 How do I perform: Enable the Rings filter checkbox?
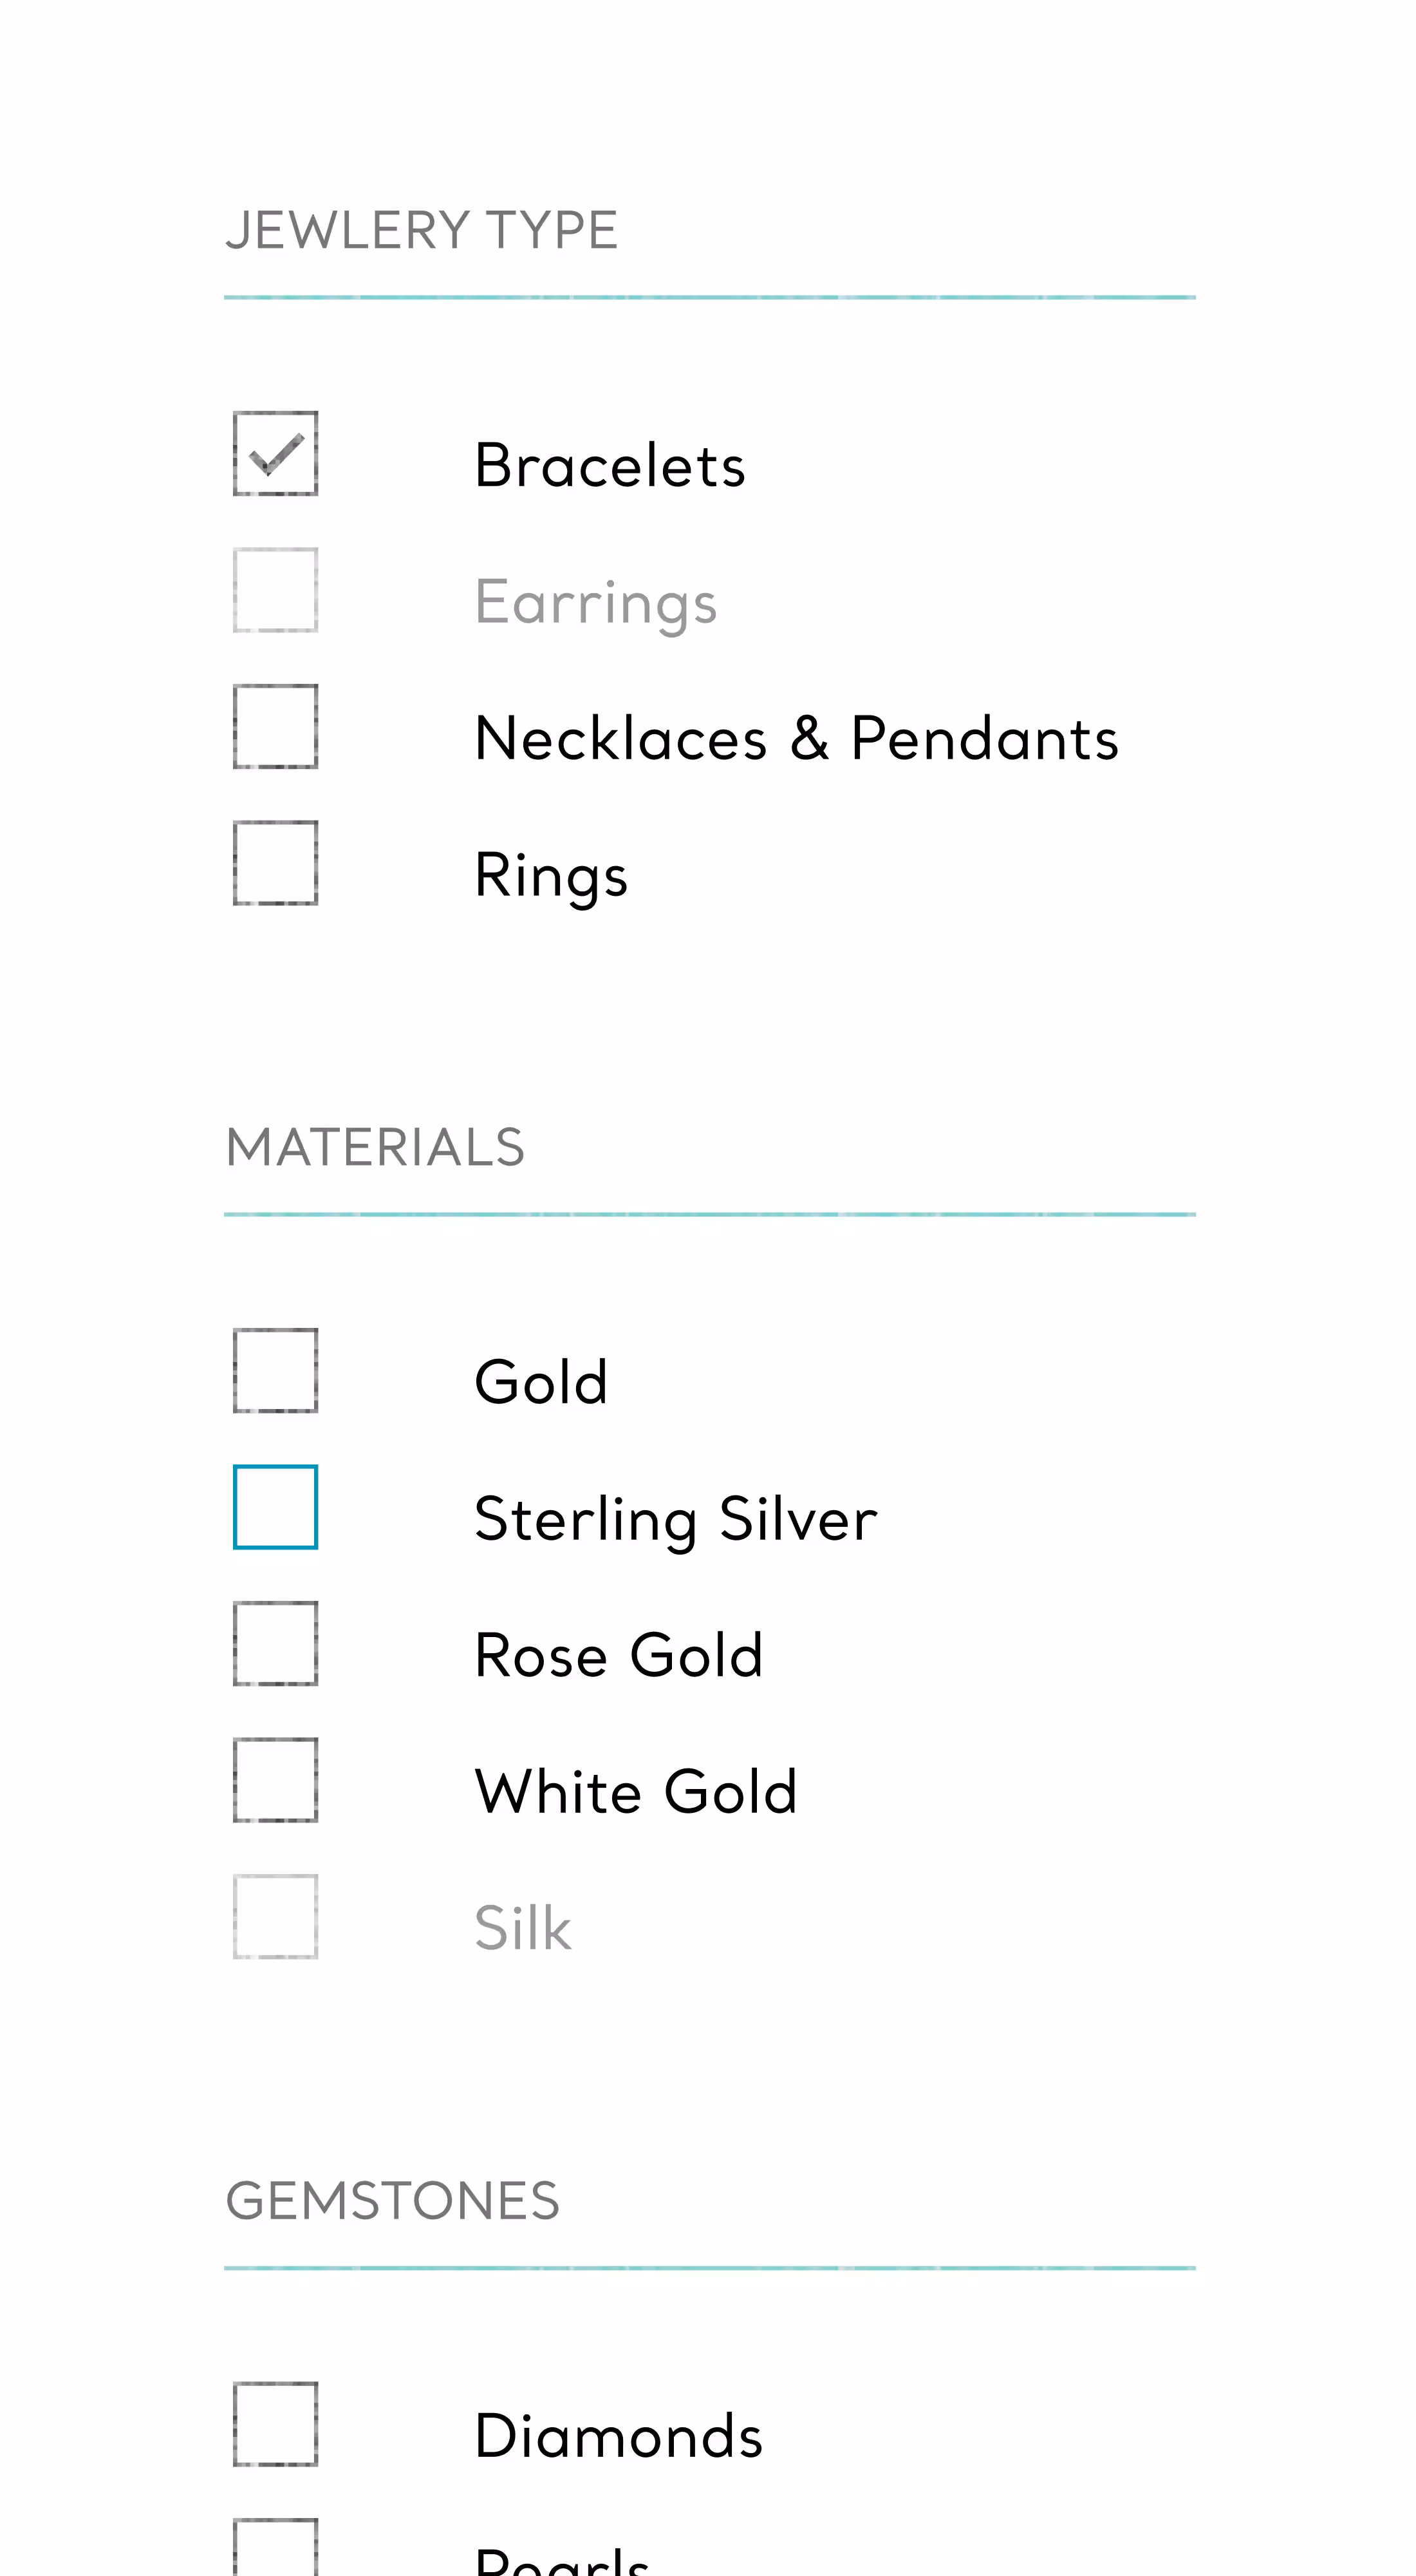[x=276, y=863]
